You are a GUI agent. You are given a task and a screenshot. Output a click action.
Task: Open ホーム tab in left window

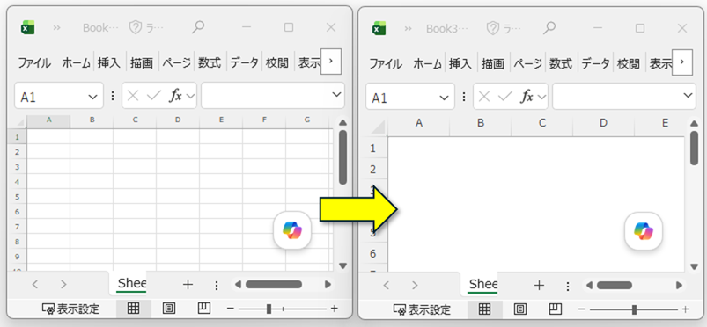[77, 63]
